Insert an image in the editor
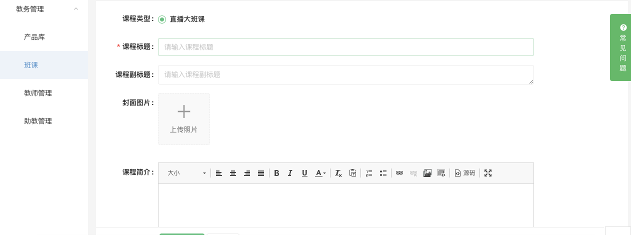 click(x=427, y=173)
